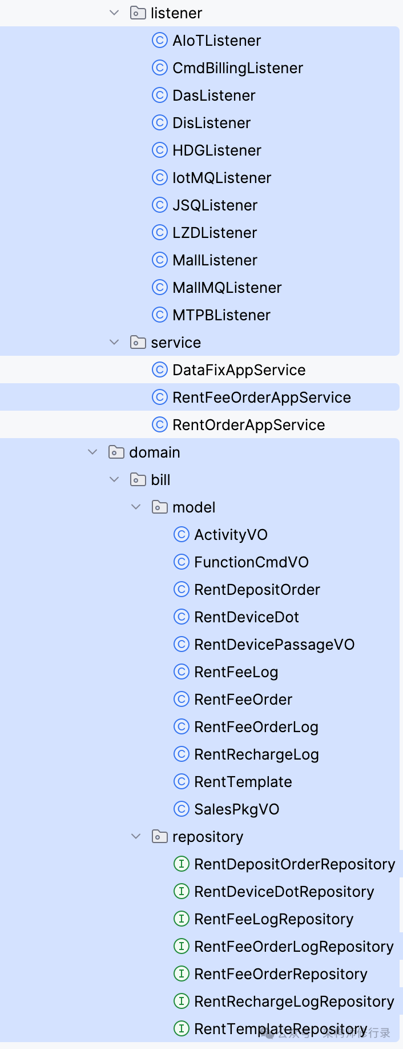Click the class icon beside CmdBillingListener
Screen dimensions: 403x1049
coord(160,67)
